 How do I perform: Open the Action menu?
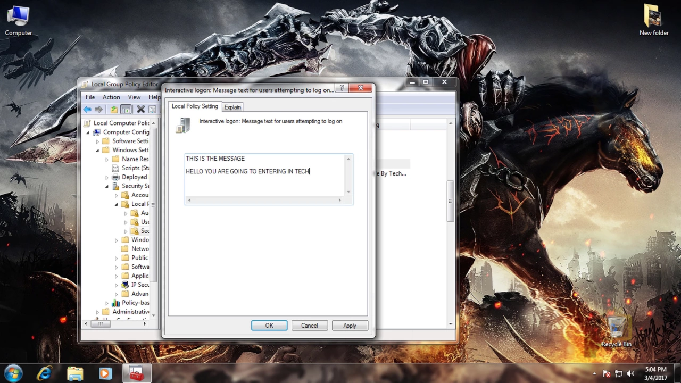(111, 97)
